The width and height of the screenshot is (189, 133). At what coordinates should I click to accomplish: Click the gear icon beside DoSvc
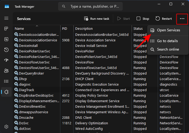(16, 123)
